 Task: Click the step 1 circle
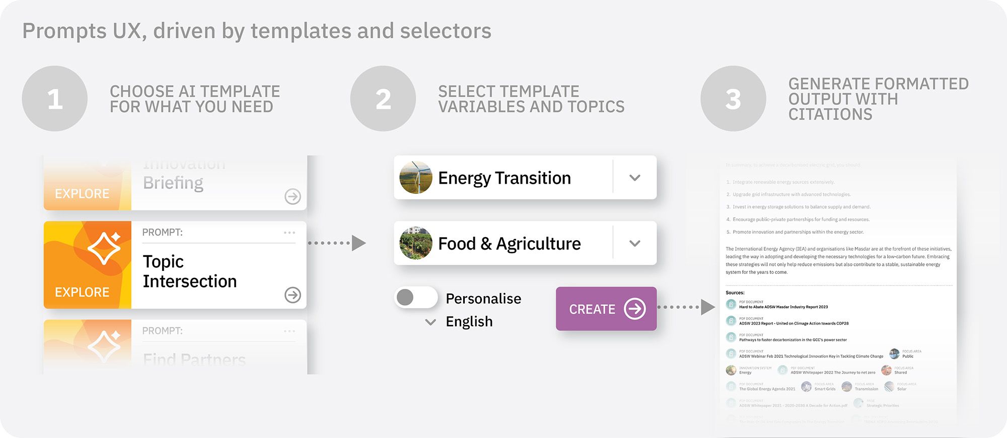click(55, 99)
